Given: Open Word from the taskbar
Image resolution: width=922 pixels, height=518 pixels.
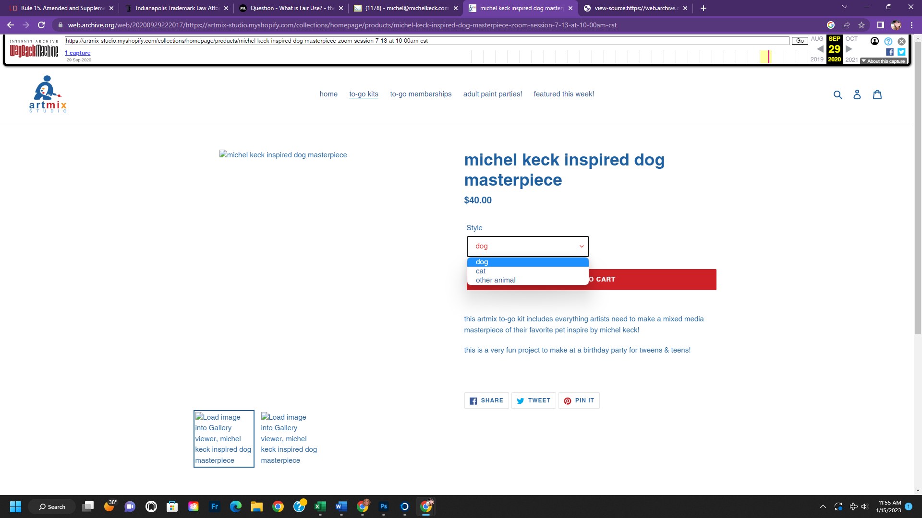Looking at the screenshot, I should pos(341,506).
